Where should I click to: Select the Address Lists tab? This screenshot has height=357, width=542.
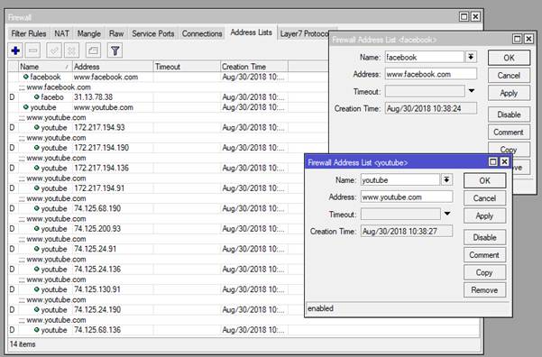[x=251, y=32]
